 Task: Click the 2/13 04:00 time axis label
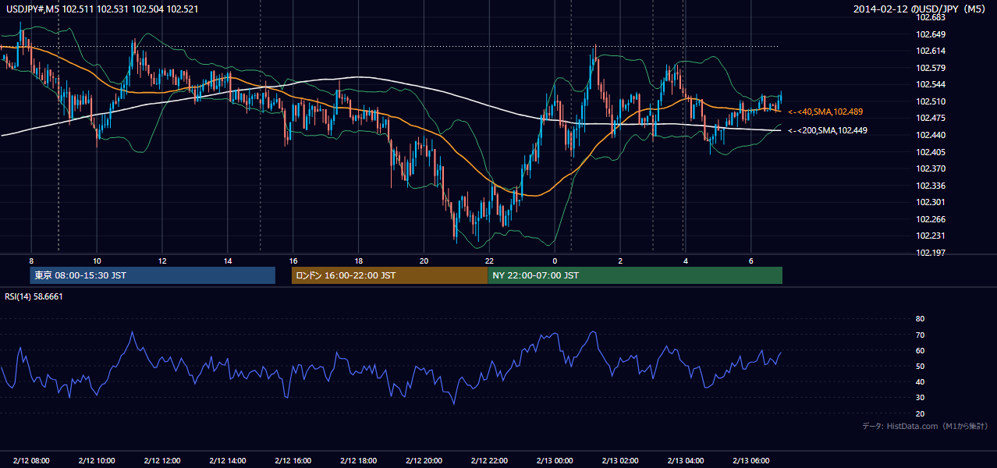click(686, 461)
